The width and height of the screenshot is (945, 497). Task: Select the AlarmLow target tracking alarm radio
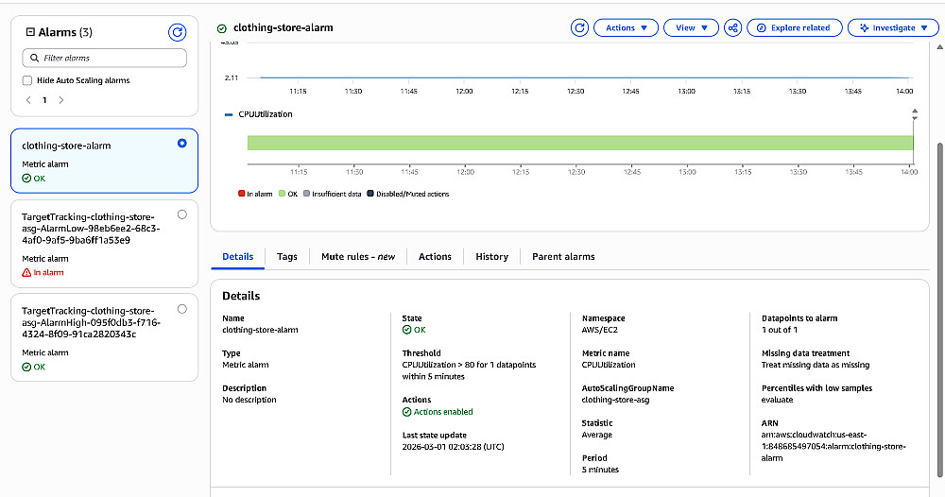point(181,214)
